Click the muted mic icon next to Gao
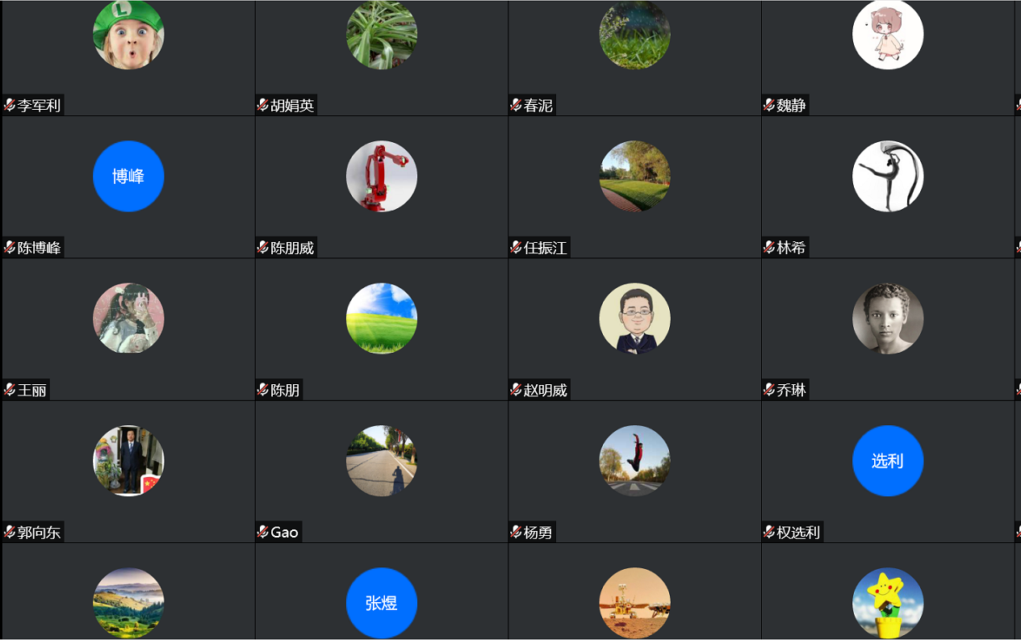The width and height of the screenshot is (1021, 640). click(x=263, y=532)
